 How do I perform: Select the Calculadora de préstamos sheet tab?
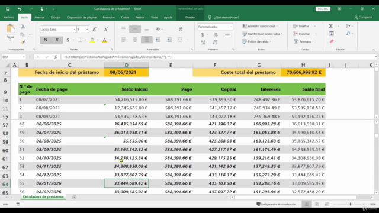[x=43, y=197]
